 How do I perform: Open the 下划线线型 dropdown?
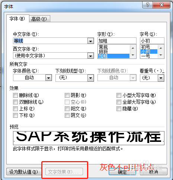click(90, 78)
